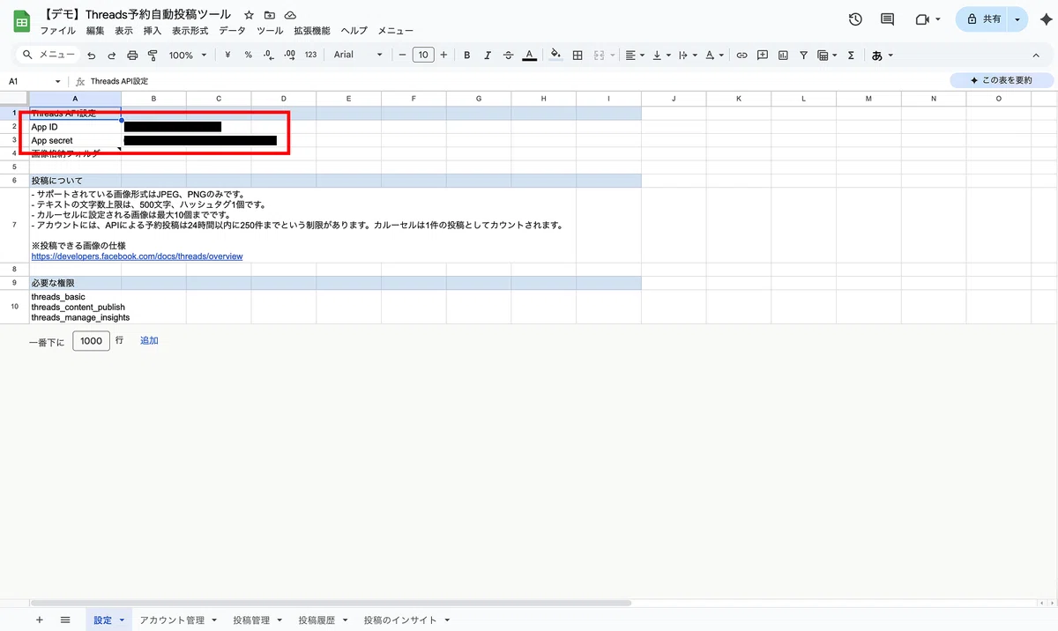Toggle italic formatting
The image size is (1058, 631).
(x=488, y=55)
